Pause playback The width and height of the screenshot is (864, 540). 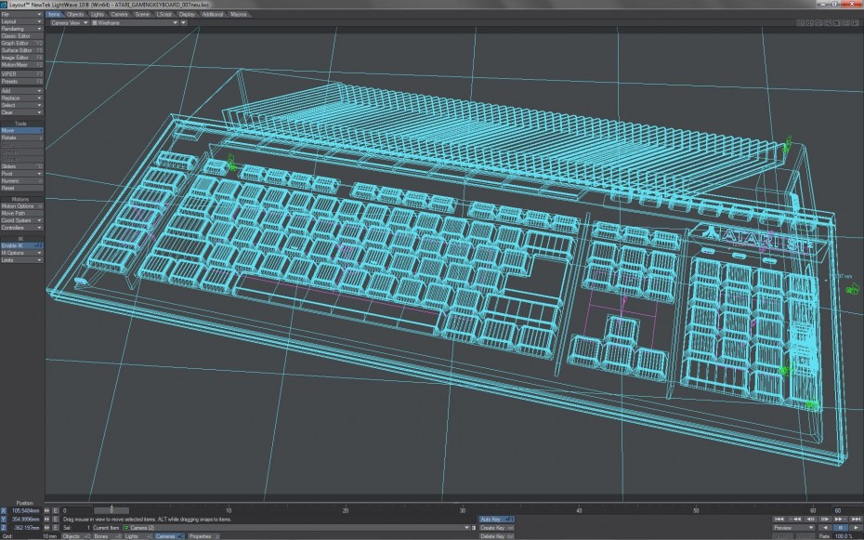coord(840,527)
